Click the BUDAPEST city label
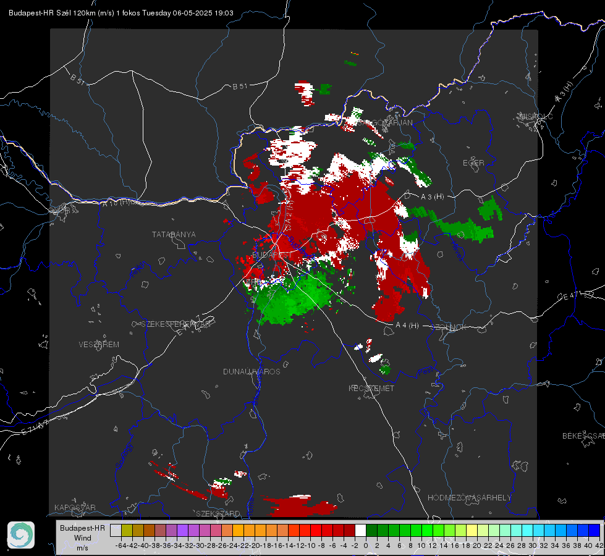605x556 pixels. point(272,255)
